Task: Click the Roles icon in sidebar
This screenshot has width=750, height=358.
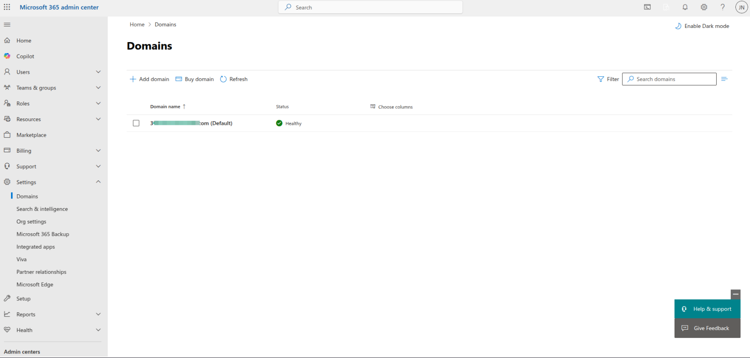Action: (7, 103)
